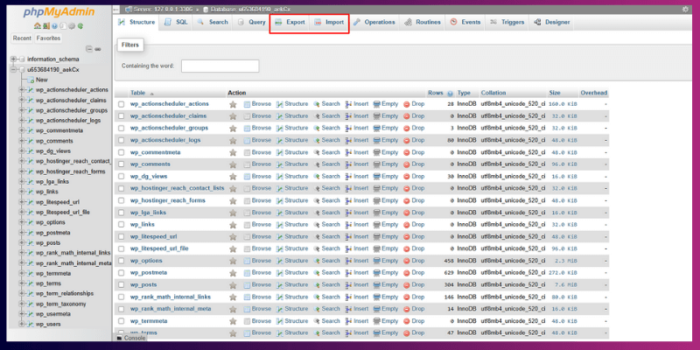
Task: Tick the checkbox next to wp_posts
Action: (121, 285)
